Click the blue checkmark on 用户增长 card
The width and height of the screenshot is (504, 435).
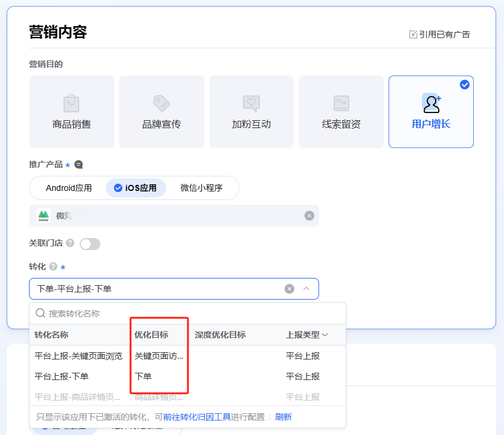pos(465,85)
